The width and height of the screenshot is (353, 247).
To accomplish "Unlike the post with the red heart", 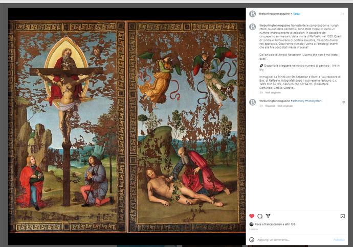I will point(252,216).
